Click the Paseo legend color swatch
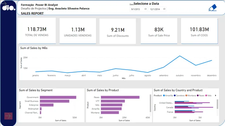The width and height of the screenshot is (225, 126). pyautogui.click(x=198, y=96)
